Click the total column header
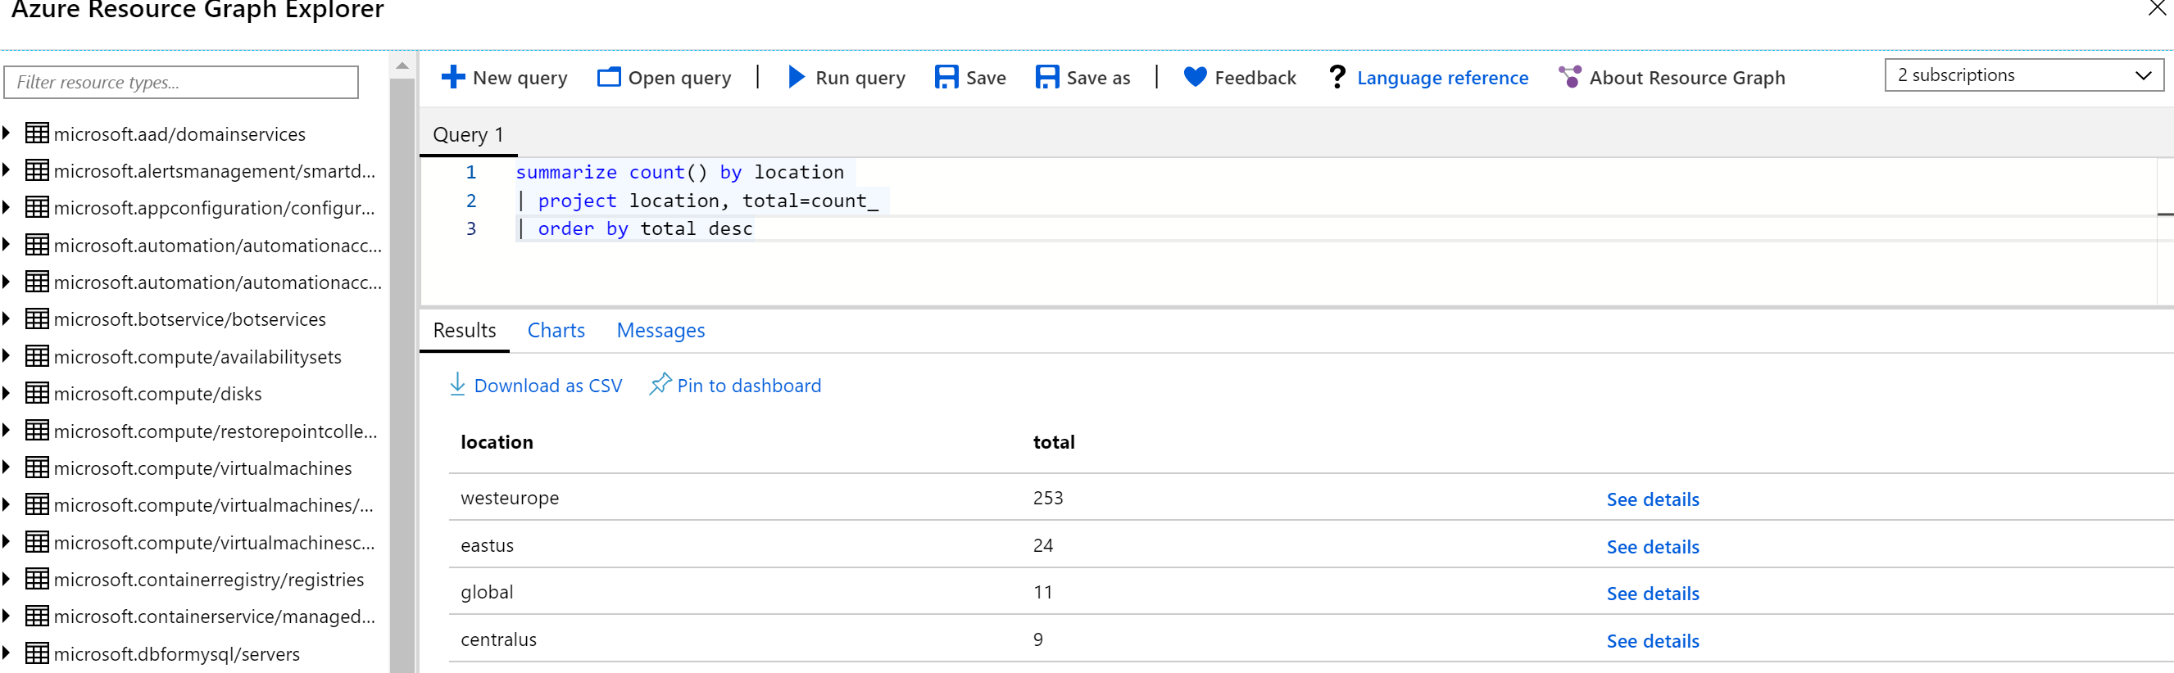The image size is (2174, 673). 1053,442
